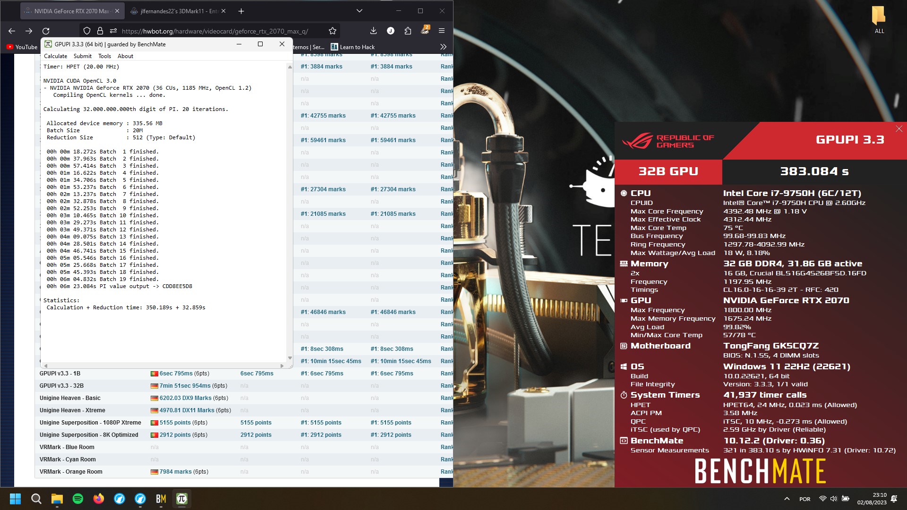Open GPUPI pi taskbar icon
Image resolution: width=907 pixels, height=510 pixels.
coord(182,499)
